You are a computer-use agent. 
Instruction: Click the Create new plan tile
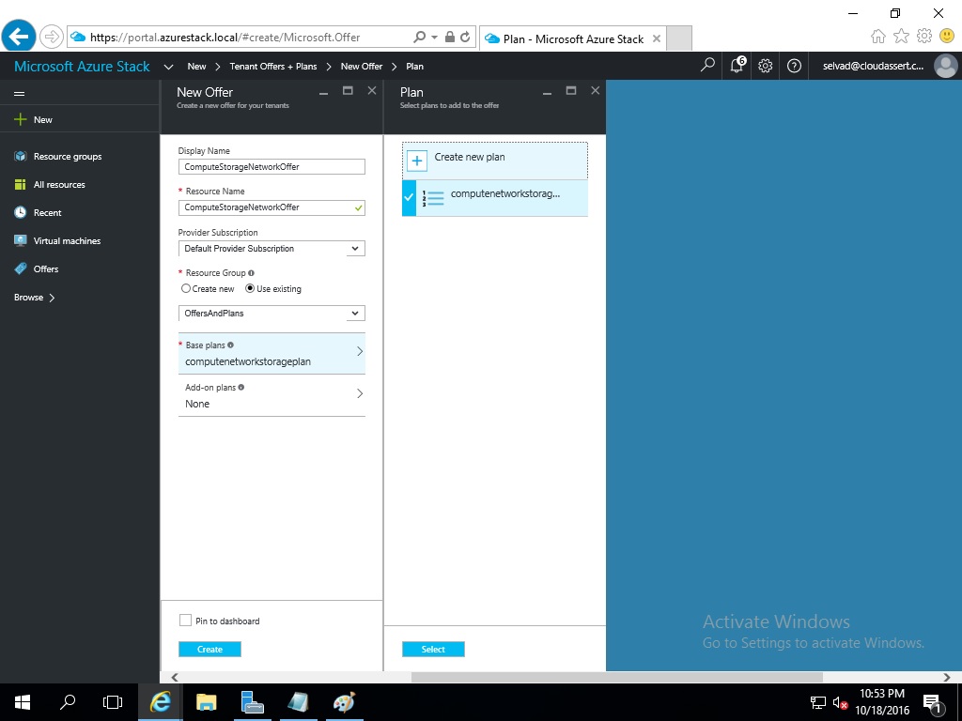495,161
